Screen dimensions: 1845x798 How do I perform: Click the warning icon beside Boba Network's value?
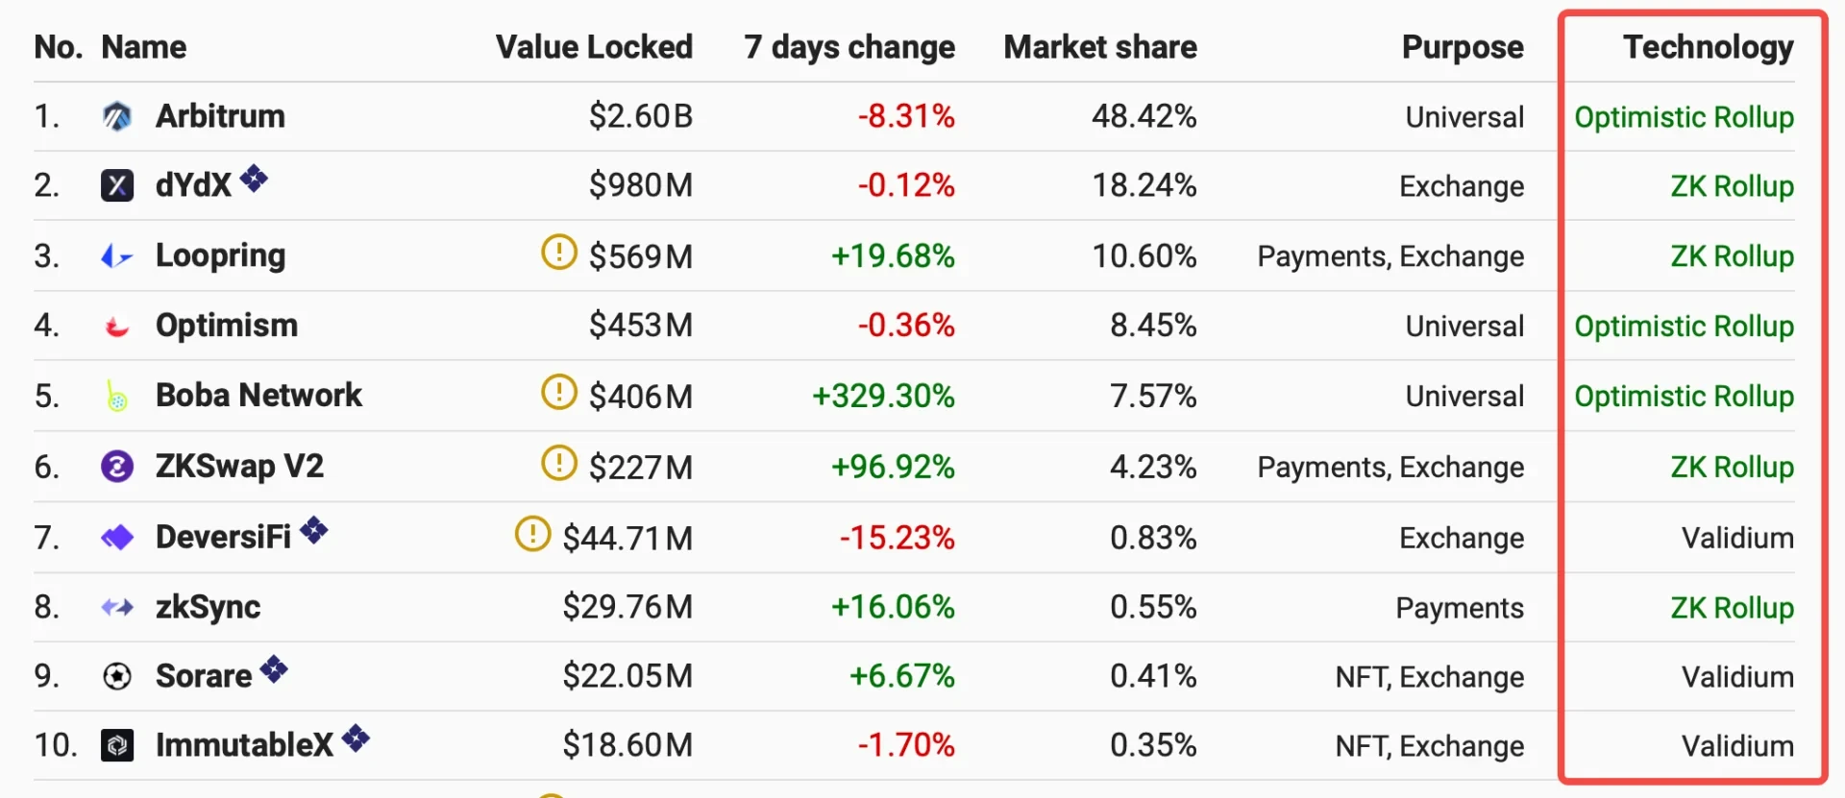point(559,392)
